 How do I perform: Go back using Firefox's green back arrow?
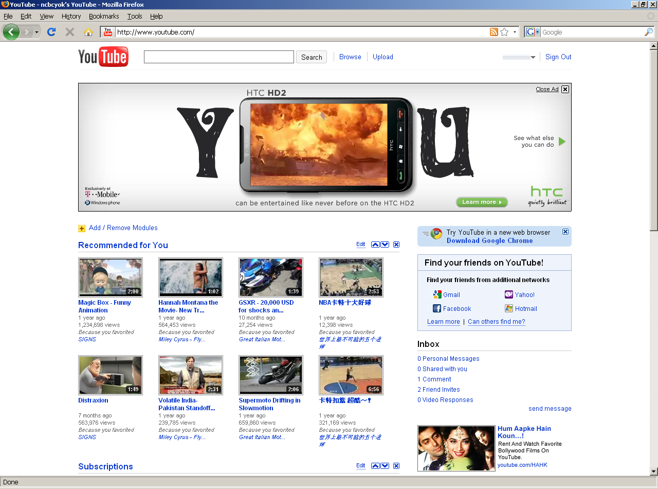(x=11, y=32)
